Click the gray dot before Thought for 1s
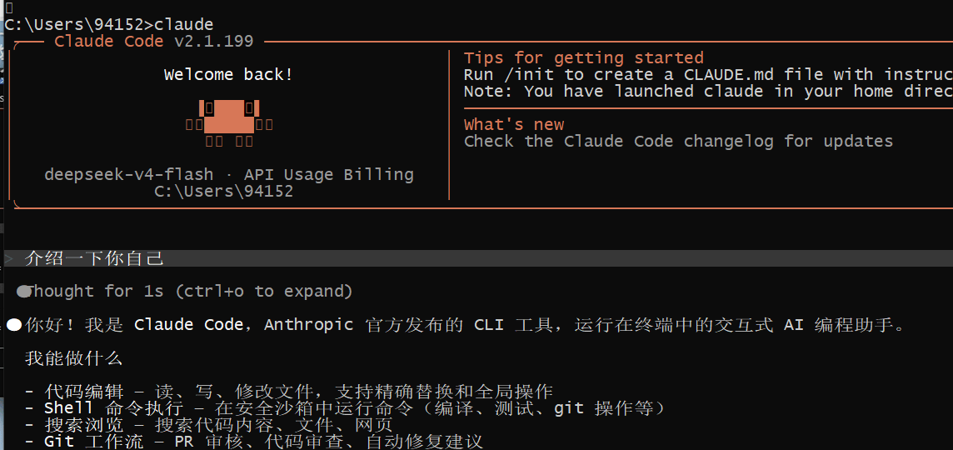 click(x=23, y=292)
